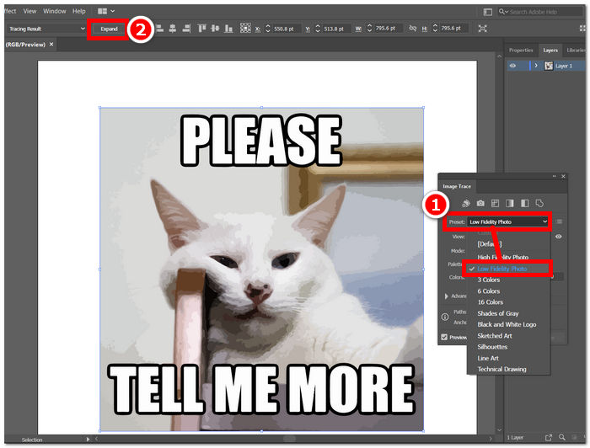Click the Layer 1 thumbnail
Screen dimensions: 590x448
click(x=549, y=66)
